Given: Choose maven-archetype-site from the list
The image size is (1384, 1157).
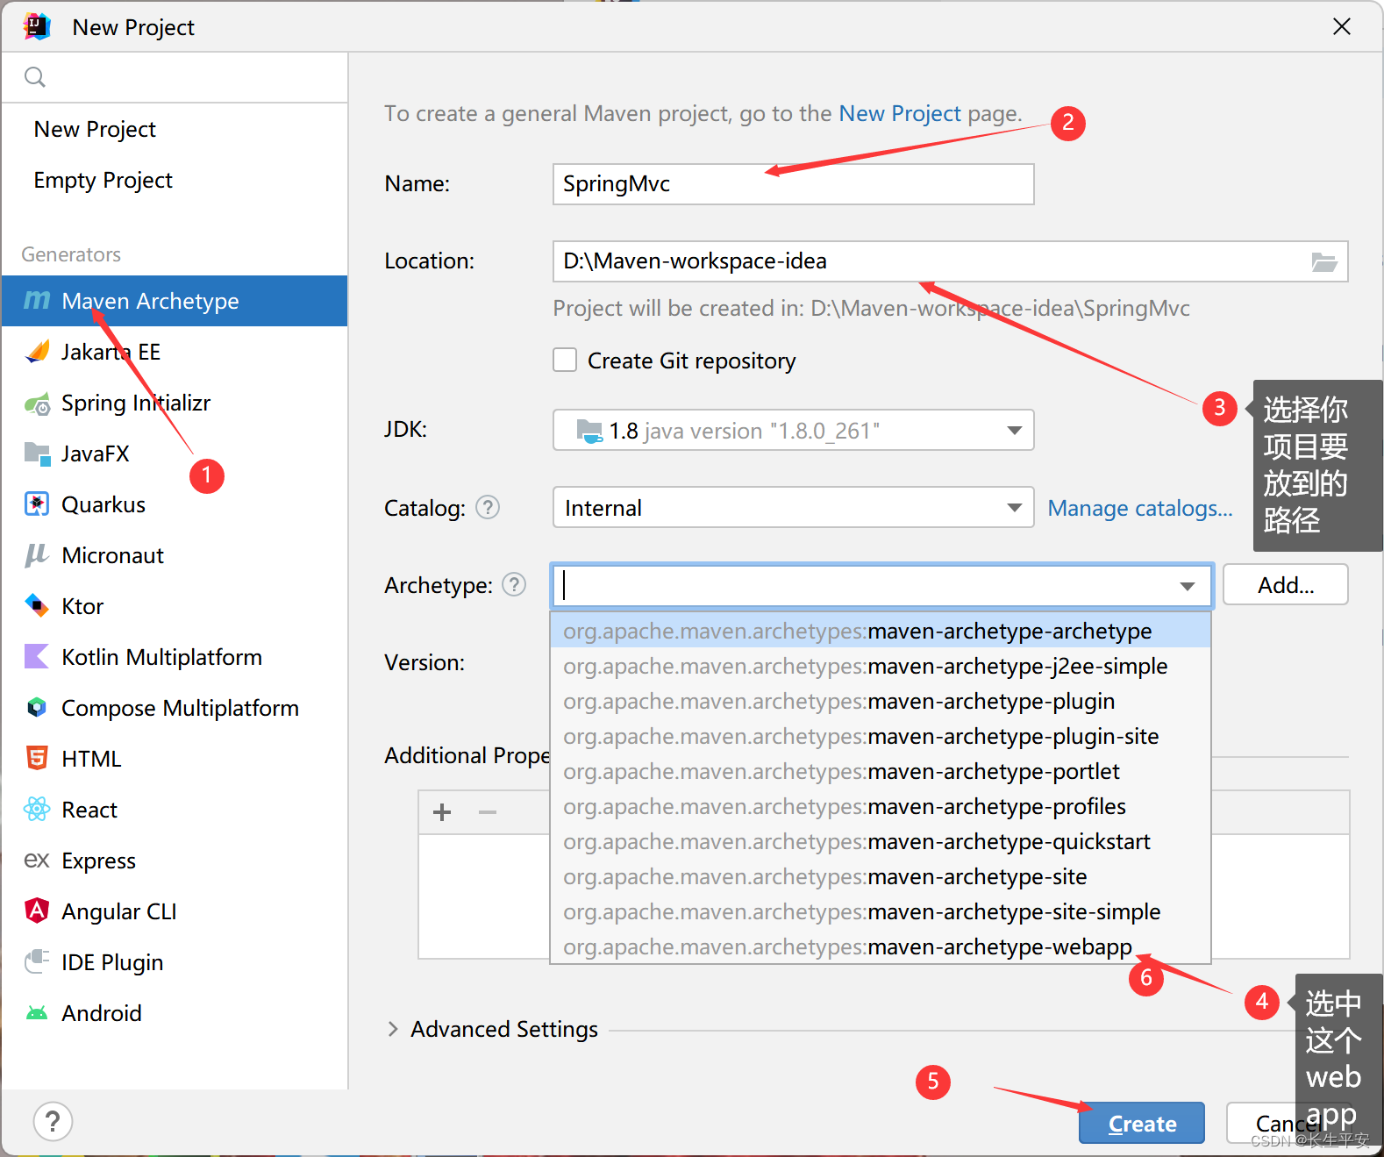Looking at the screenshot, I should point(880,876).
